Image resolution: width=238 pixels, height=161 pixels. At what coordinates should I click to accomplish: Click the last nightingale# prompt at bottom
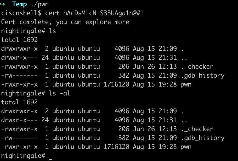tap(23, 155)
